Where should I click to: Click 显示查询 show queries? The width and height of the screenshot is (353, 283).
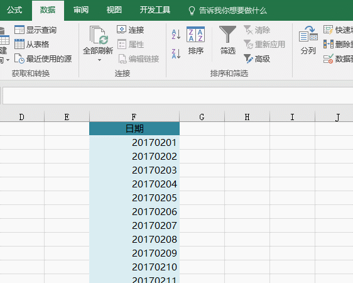35,30
